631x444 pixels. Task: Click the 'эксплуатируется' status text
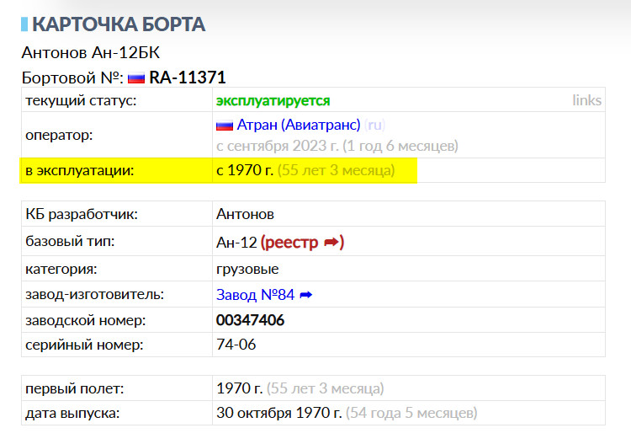point(273,101)
